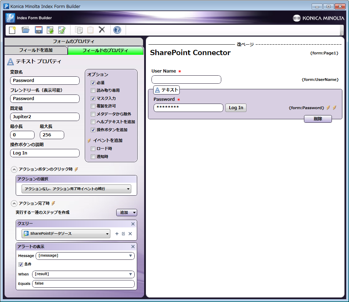The height and width of the screenshot is (302, 349).
Task: Minimize the Index Form Builder window
Action: tap(317, 6)
